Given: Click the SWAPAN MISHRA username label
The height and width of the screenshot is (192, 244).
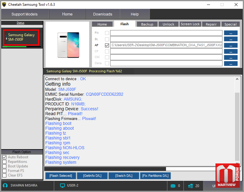Looking at the screenshot, I should click(24, 185).
